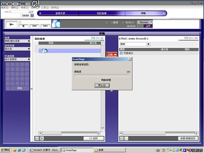This screenshot has height=153, width=204.
Task: Click the 演出者 column header in the device panel
Action: (172, 49)
